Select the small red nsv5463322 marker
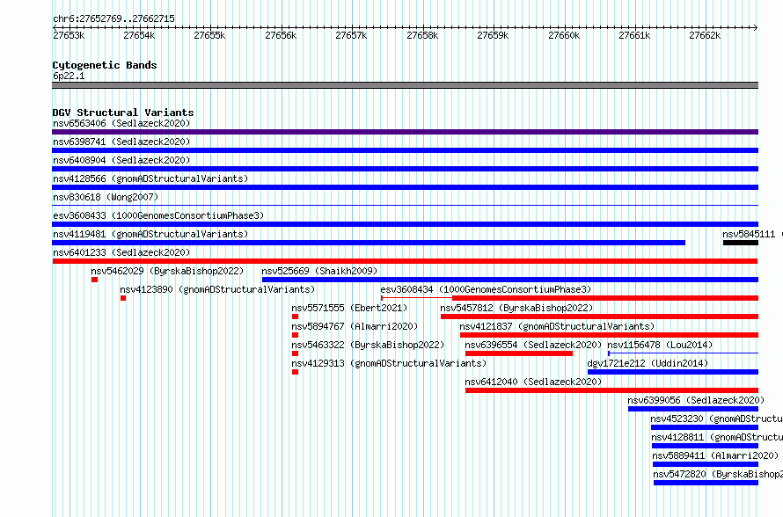Viewport: 783px width, 517px height. pyautogui.click(x=295, y=353)
